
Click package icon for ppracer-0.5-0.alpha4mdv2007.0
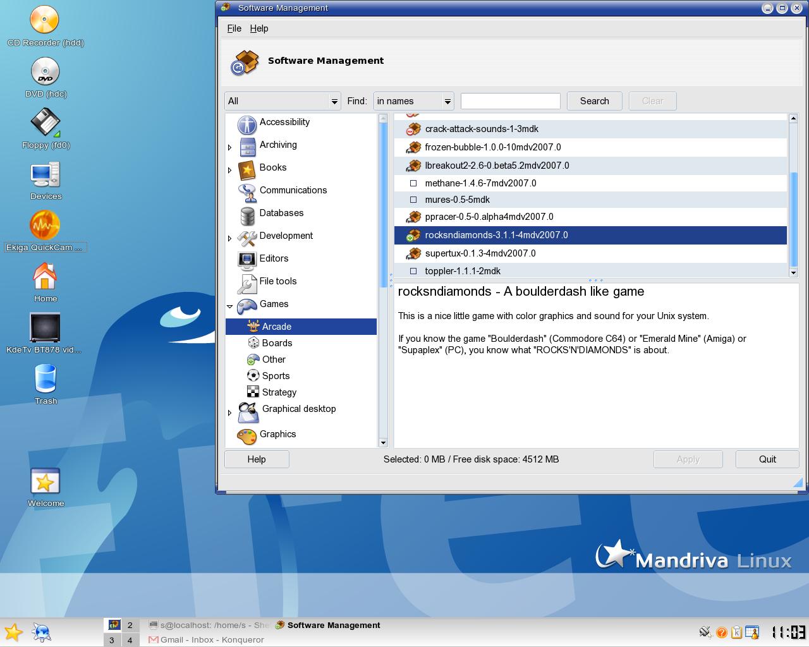coord(413,217)
